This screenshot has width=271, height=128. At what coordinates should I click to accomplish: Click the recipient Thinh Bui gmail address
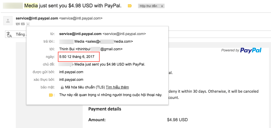(x=99, y=49)
